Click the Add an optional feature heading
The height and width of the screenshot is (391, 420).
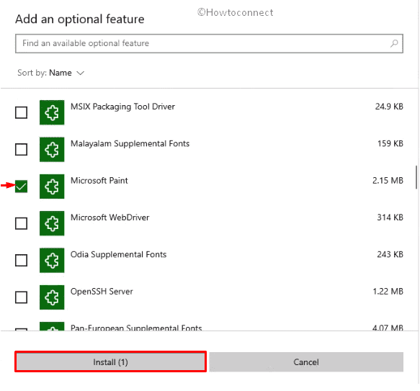80,19
